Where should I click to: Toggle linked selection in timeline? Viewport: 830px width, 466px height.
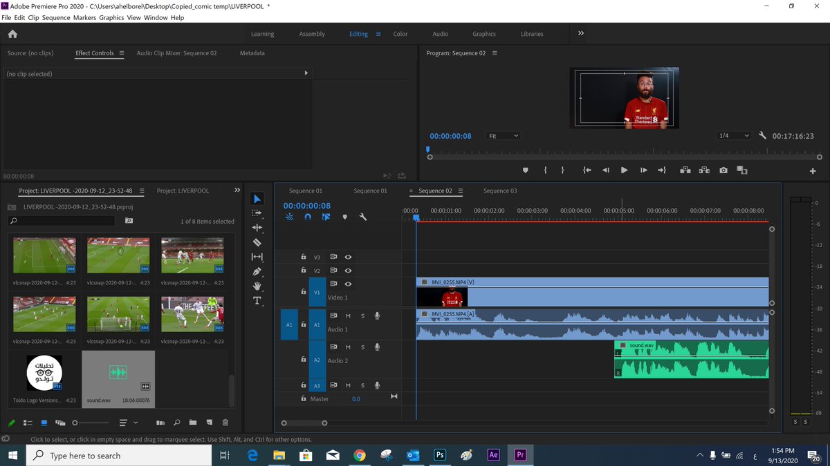[326, 217]
